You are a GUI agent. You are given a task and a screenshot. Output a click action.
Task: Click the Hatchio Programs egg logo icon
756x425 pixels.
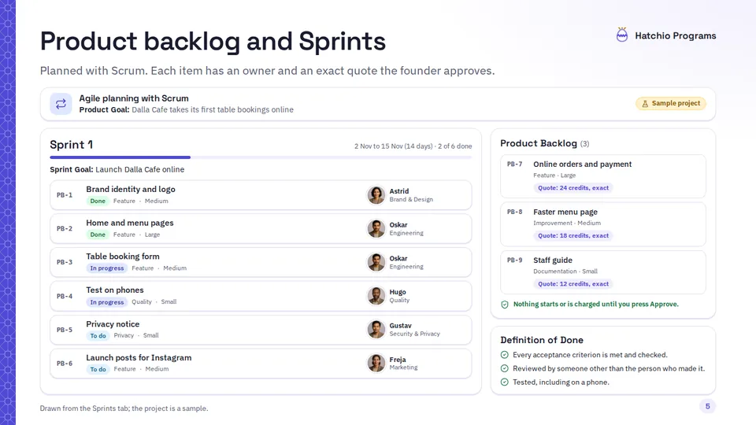622,35
